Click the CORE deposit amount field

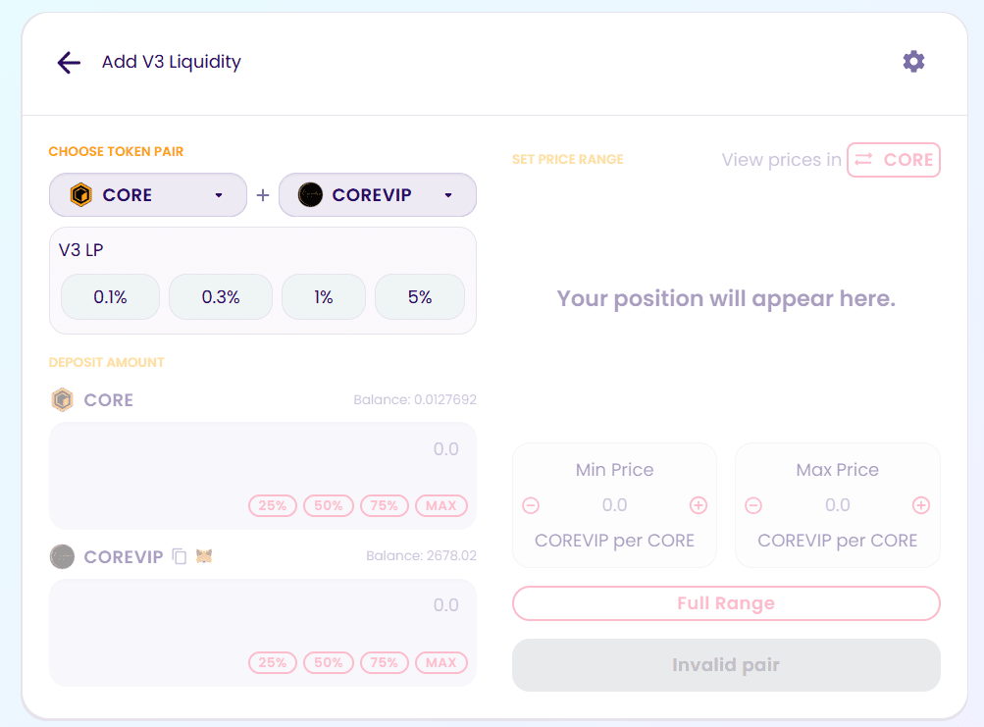pyautogui.click(x=262, y=450)
